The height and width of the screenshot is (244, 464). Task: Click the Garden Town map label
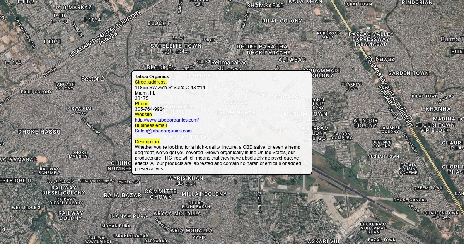coord(408,73)
